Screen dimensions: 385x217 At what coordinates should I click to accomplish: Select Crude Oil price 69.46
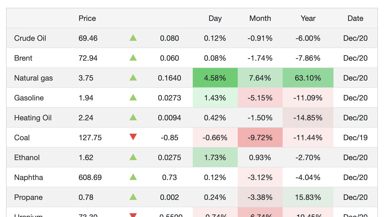click(88, 38)
